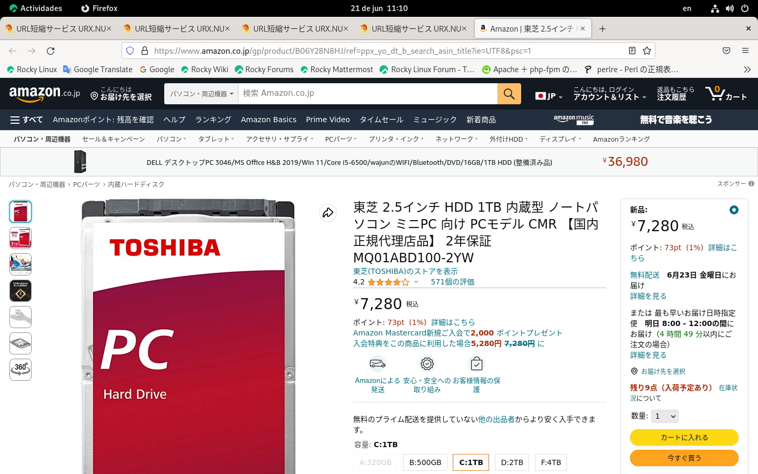Select the new item price radio button

click(x=734, y=210)
